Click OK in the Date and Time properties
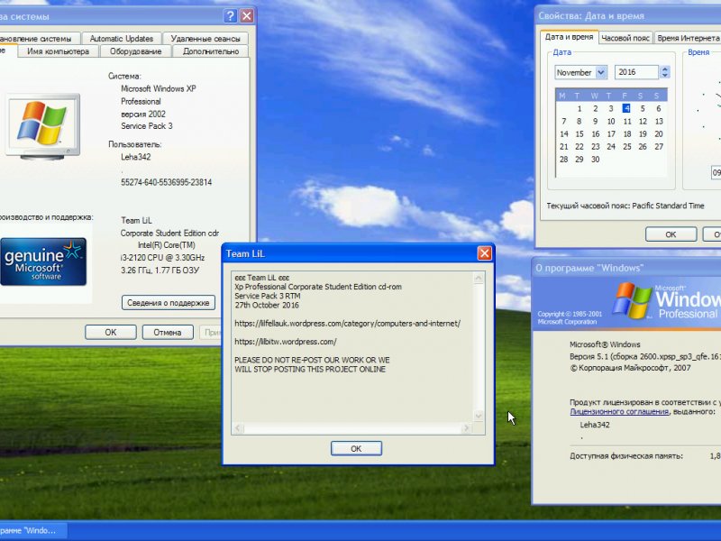 click(671, 234)
